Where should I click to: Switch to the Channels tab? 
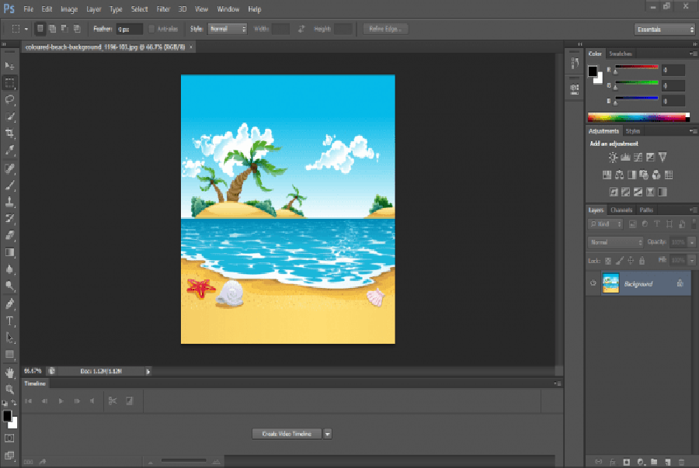coord(621,210)
